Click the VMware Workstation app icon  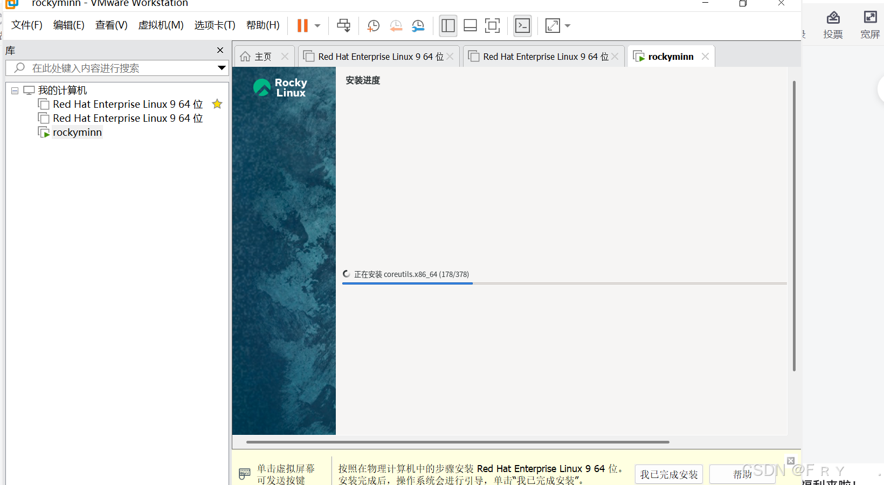pos(12,3)
